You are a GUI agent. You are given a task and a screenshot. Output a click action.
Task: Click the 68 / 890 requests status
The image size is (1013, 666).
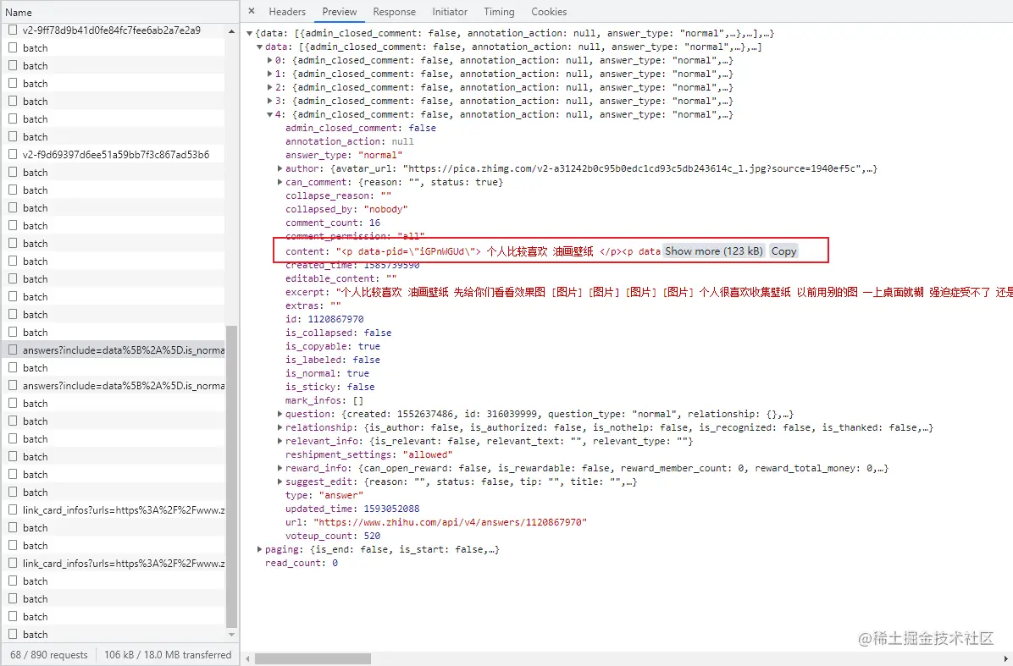[x=49, y=654]
